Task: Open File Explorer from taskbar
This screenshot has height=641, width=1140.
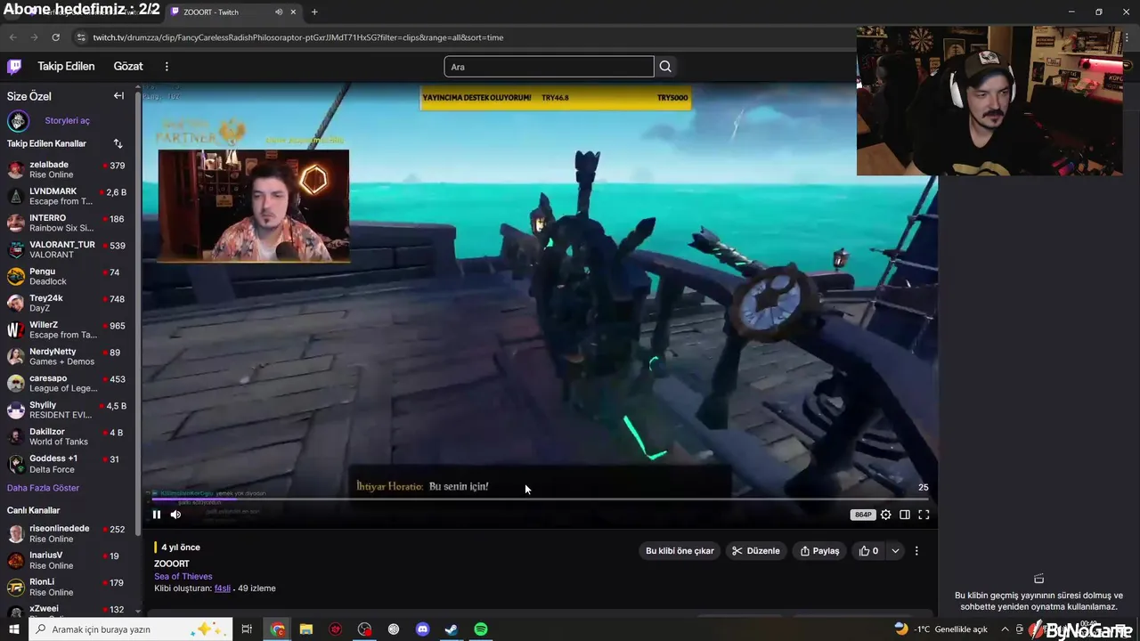Action: pos(306,629)
